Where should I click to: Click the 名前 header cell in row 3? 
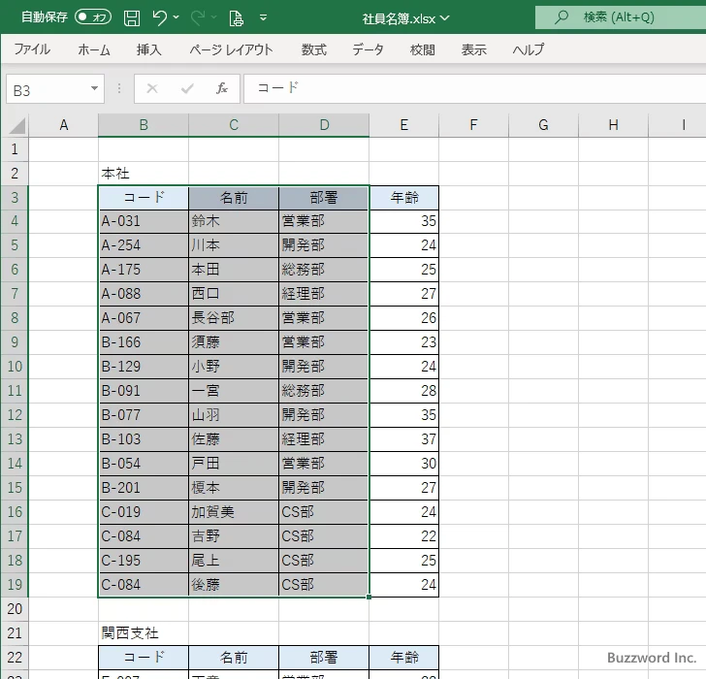234,198
